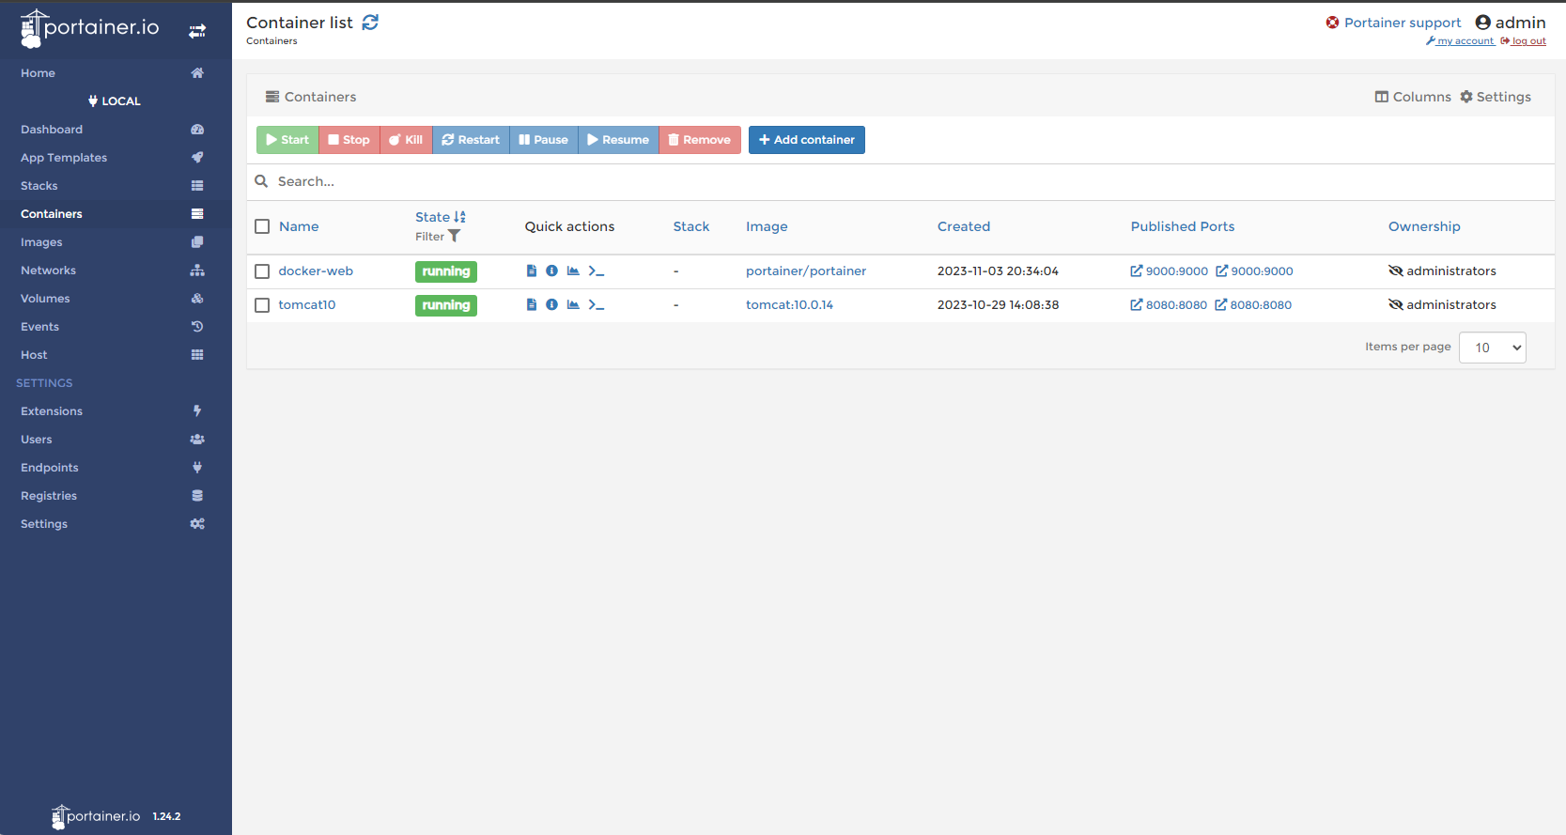Click the Remove button
This screenshot has height=835, width=1566.
[x=700, y=140]
